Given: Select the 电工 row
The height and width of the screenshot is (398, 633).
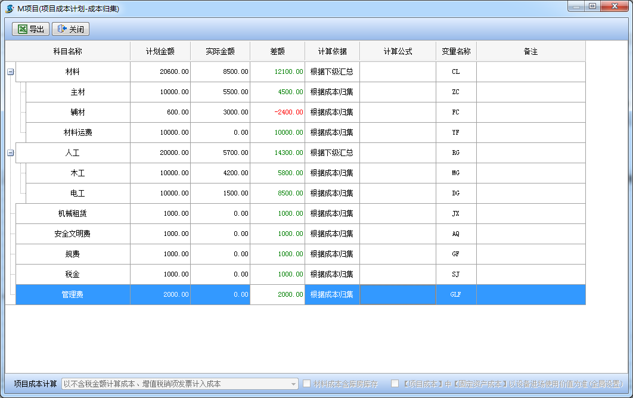Looking at the screenshot, I should (x=77, y=193).
